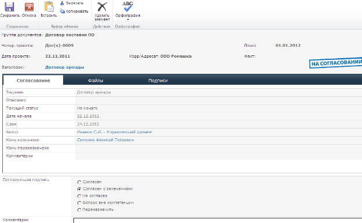Run spell check with Орфография icon
362x223 pixels.
(128, 6)
